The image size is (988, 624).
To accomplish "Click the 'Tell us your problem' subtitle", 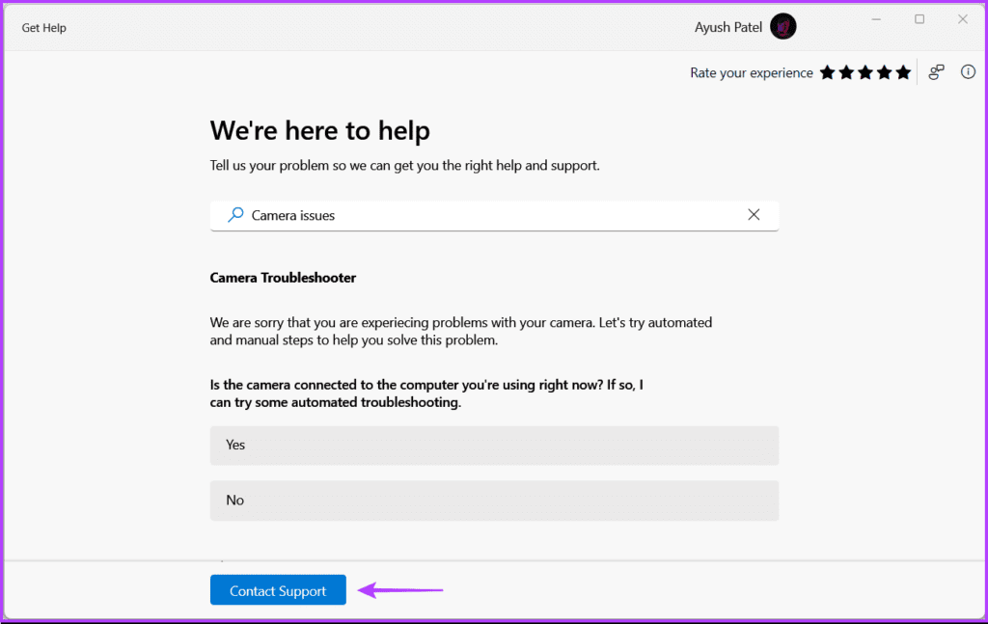I will (x=404, y=166).
